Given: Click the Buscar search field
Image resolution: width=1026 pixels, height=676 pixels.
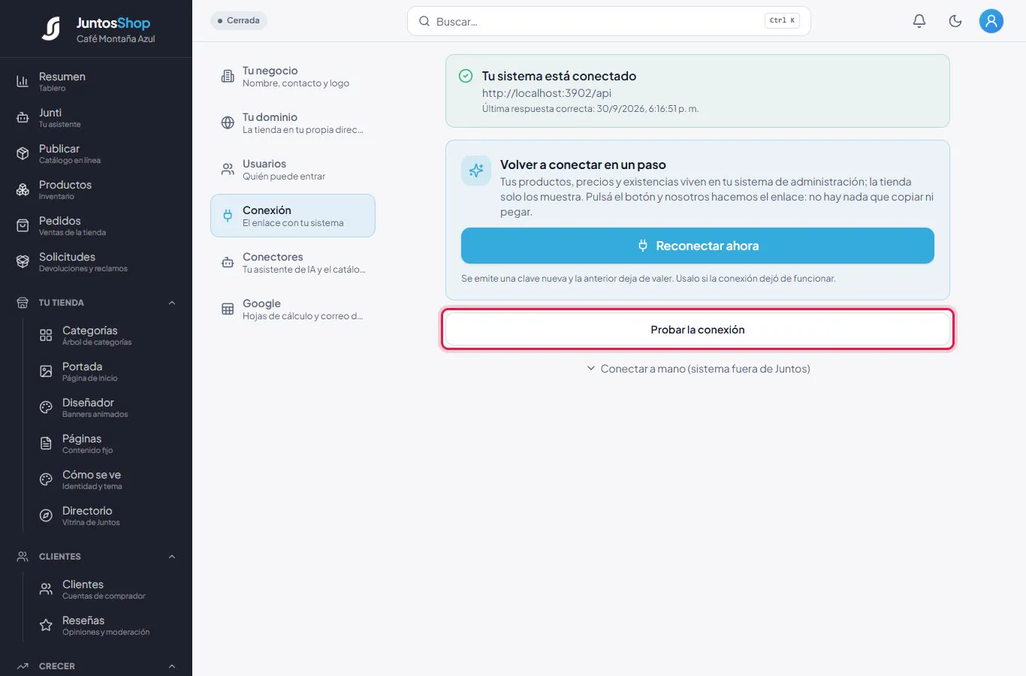Looking at the screenshot, I should [x=609, y=21].
